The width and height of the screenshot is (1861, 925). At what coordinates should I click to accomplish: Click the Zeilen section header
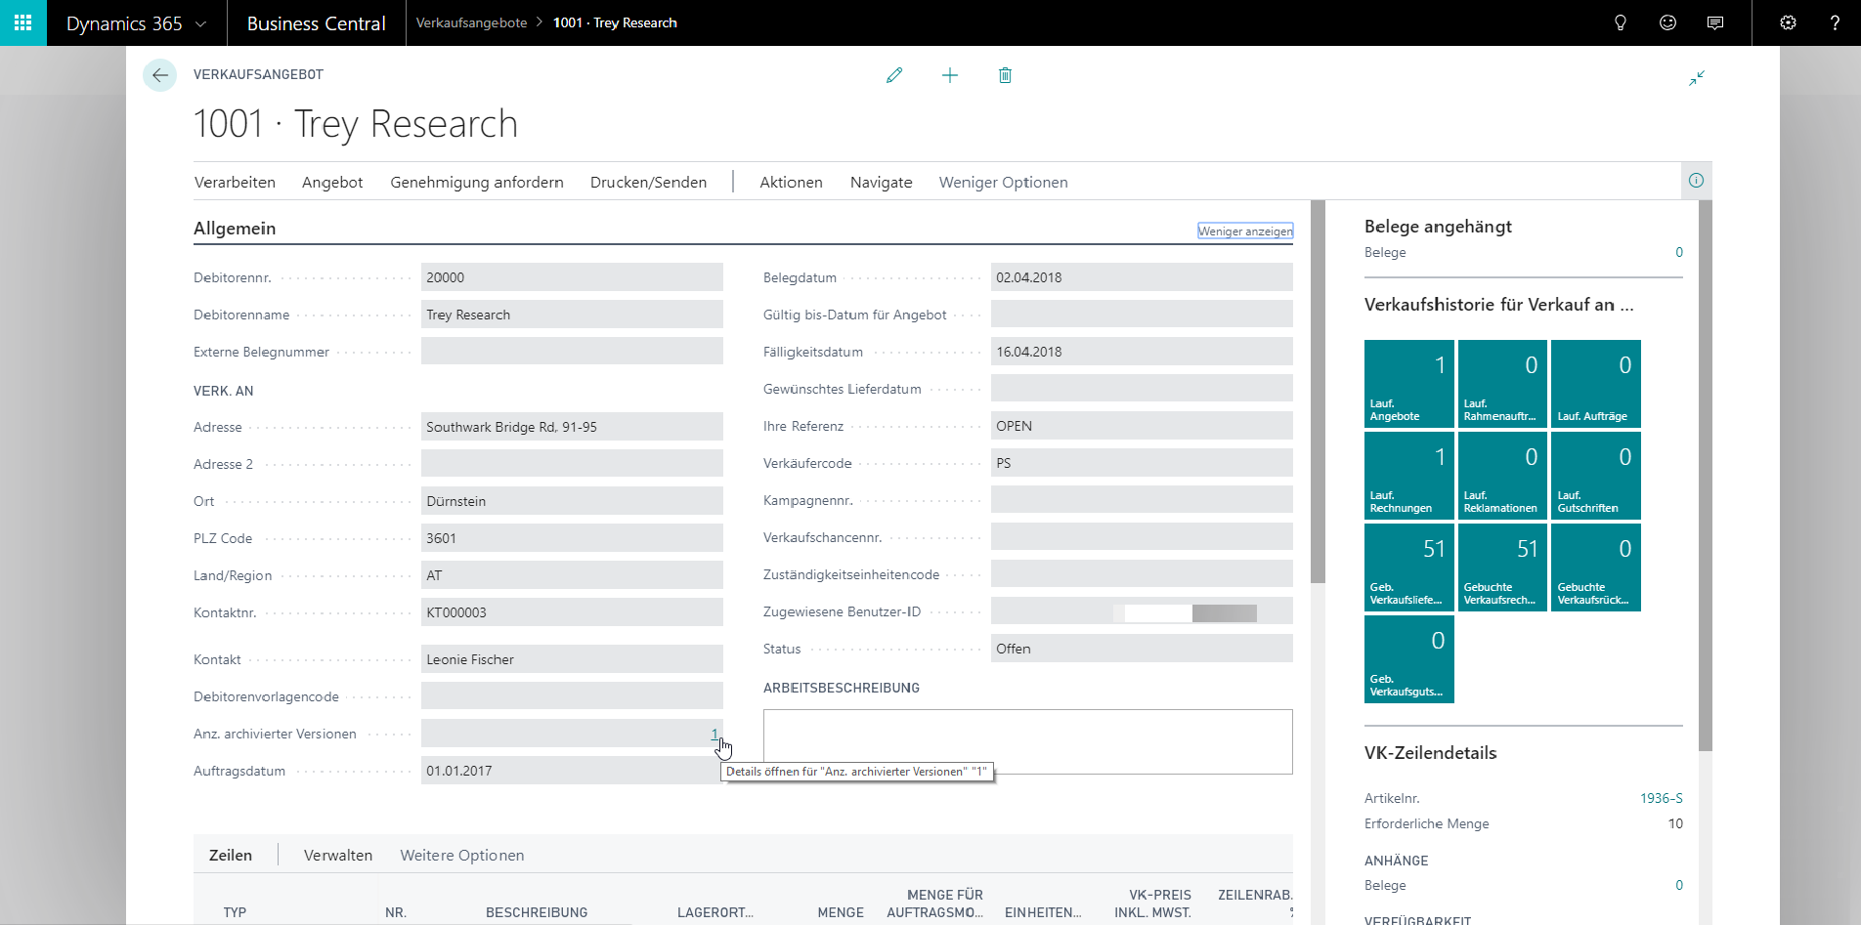point(231,855)
